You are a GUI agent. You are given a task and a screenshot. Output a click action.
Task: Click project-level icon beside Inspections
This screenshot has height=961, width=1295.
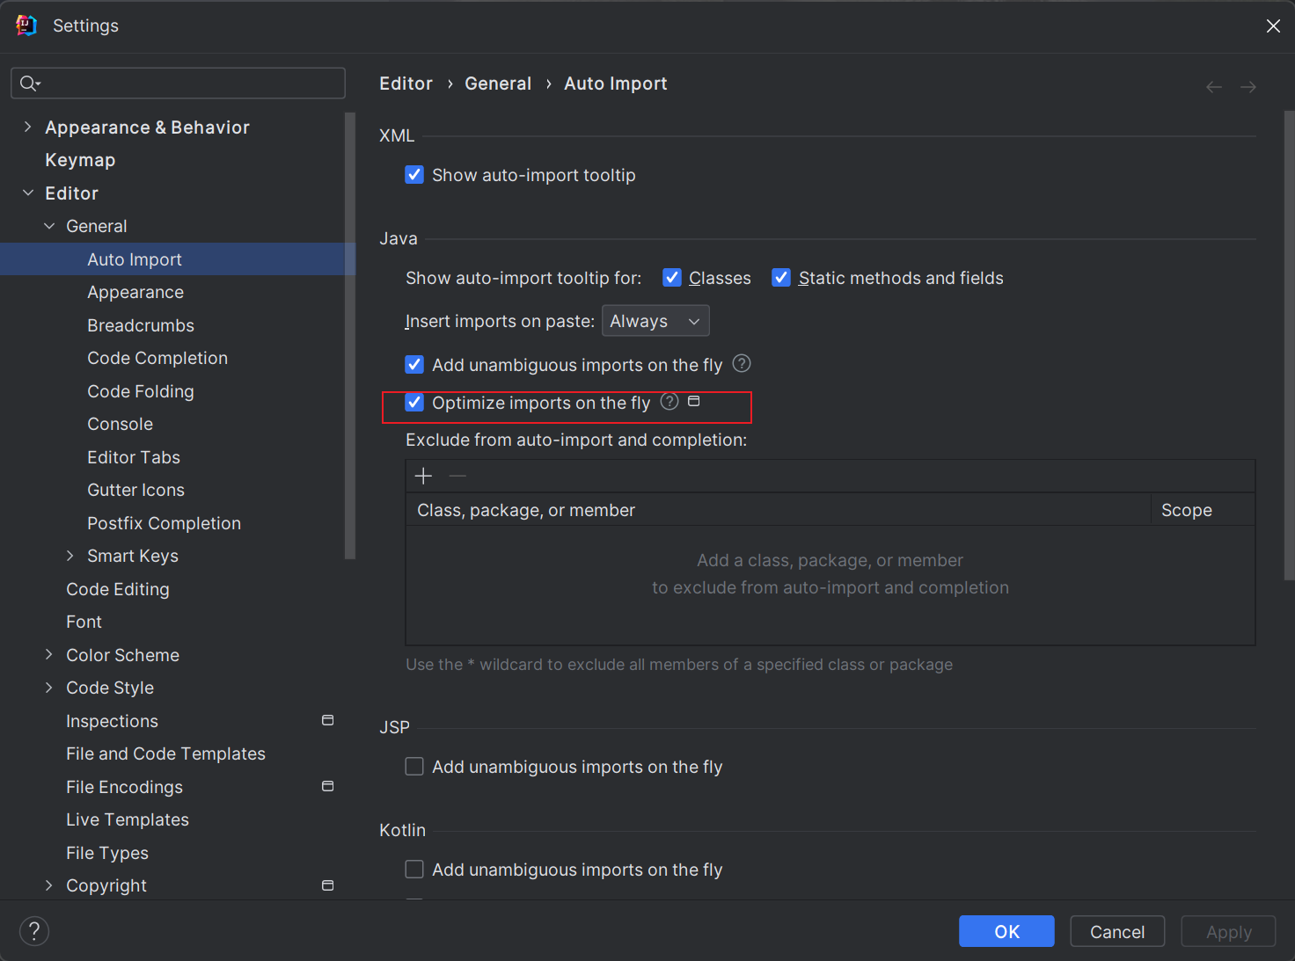[x=328, y=720]
